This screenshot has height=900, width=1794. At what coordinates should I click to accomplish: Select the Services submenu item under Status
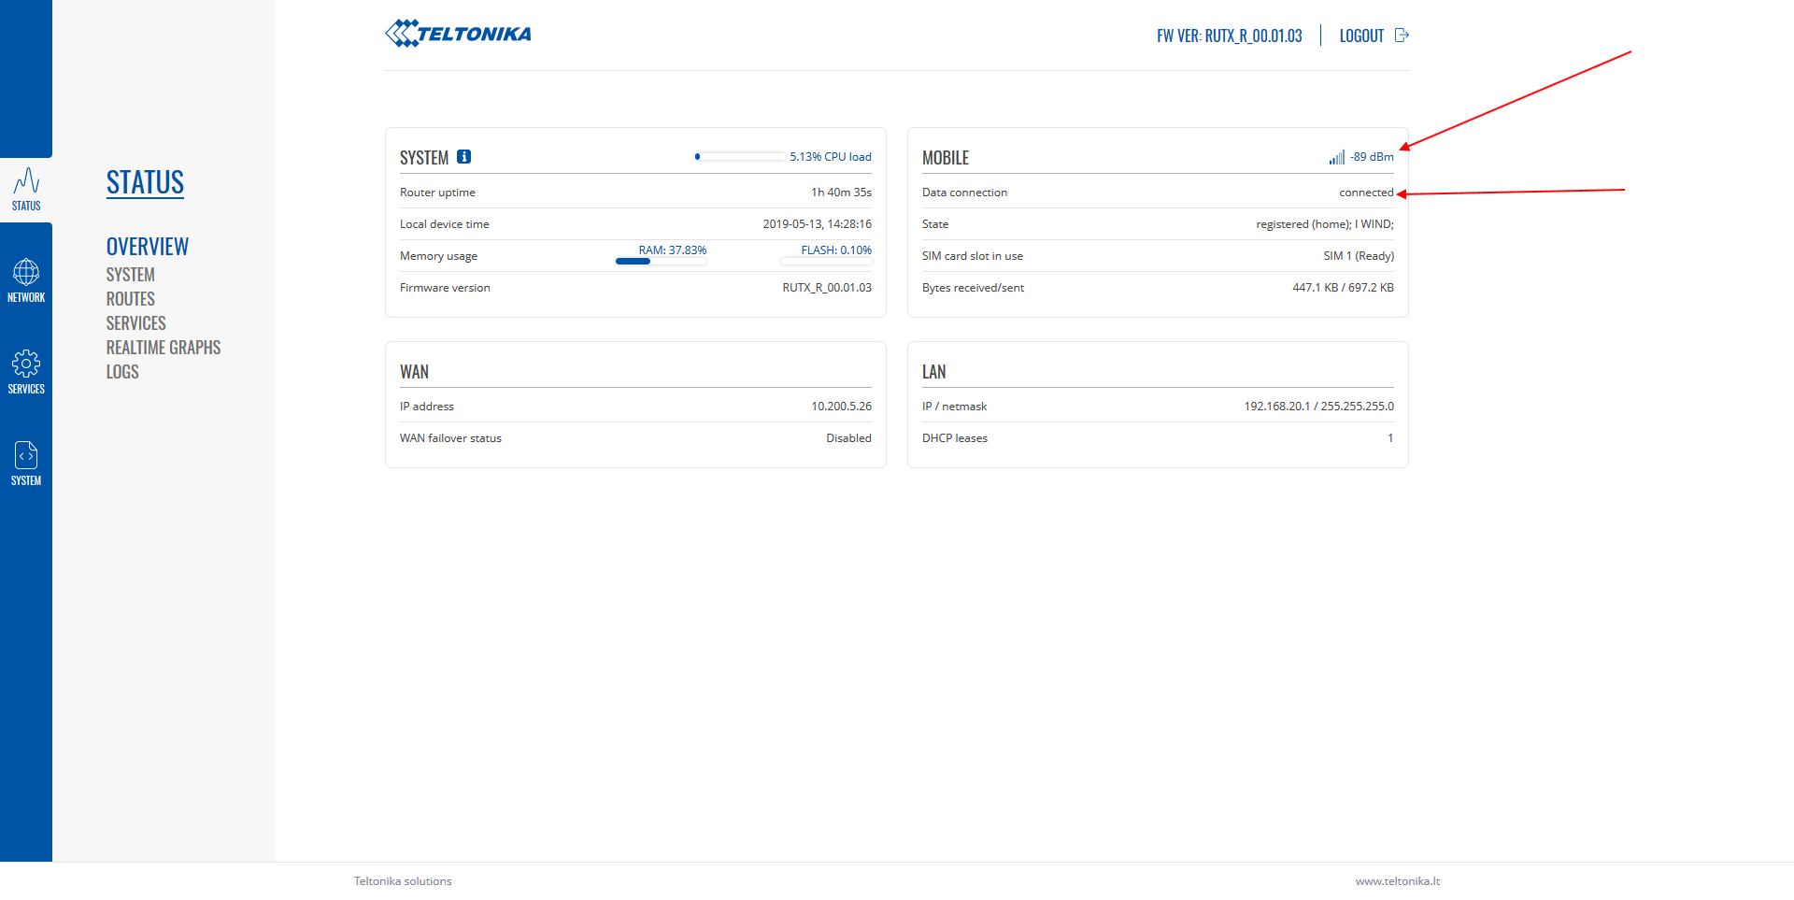136,323
